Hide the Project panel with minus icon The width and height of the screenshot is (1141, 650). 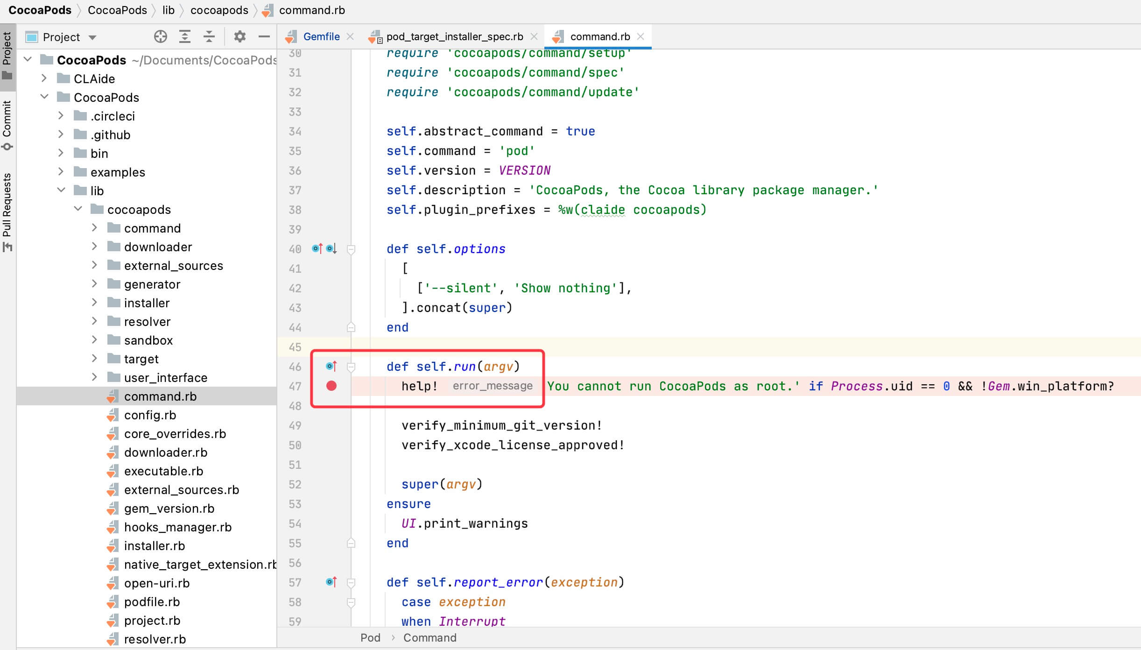coord(264,36)
